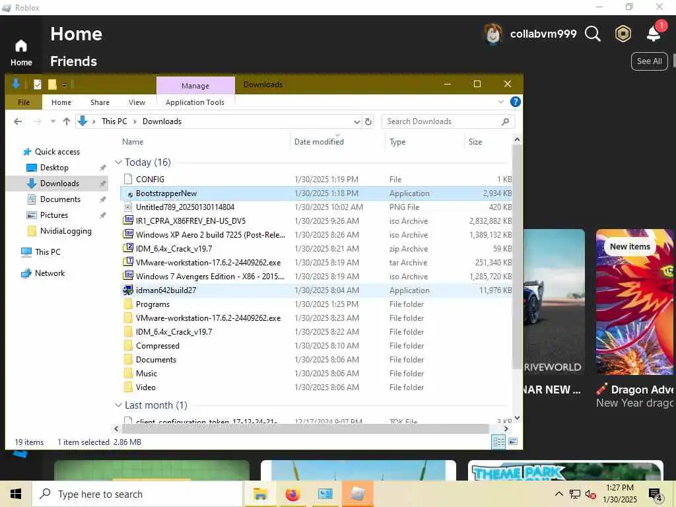The height and width of the screenshot is (507, 676).
Task: Click the horizontal scrollbar right arrow
Action: 506,429
